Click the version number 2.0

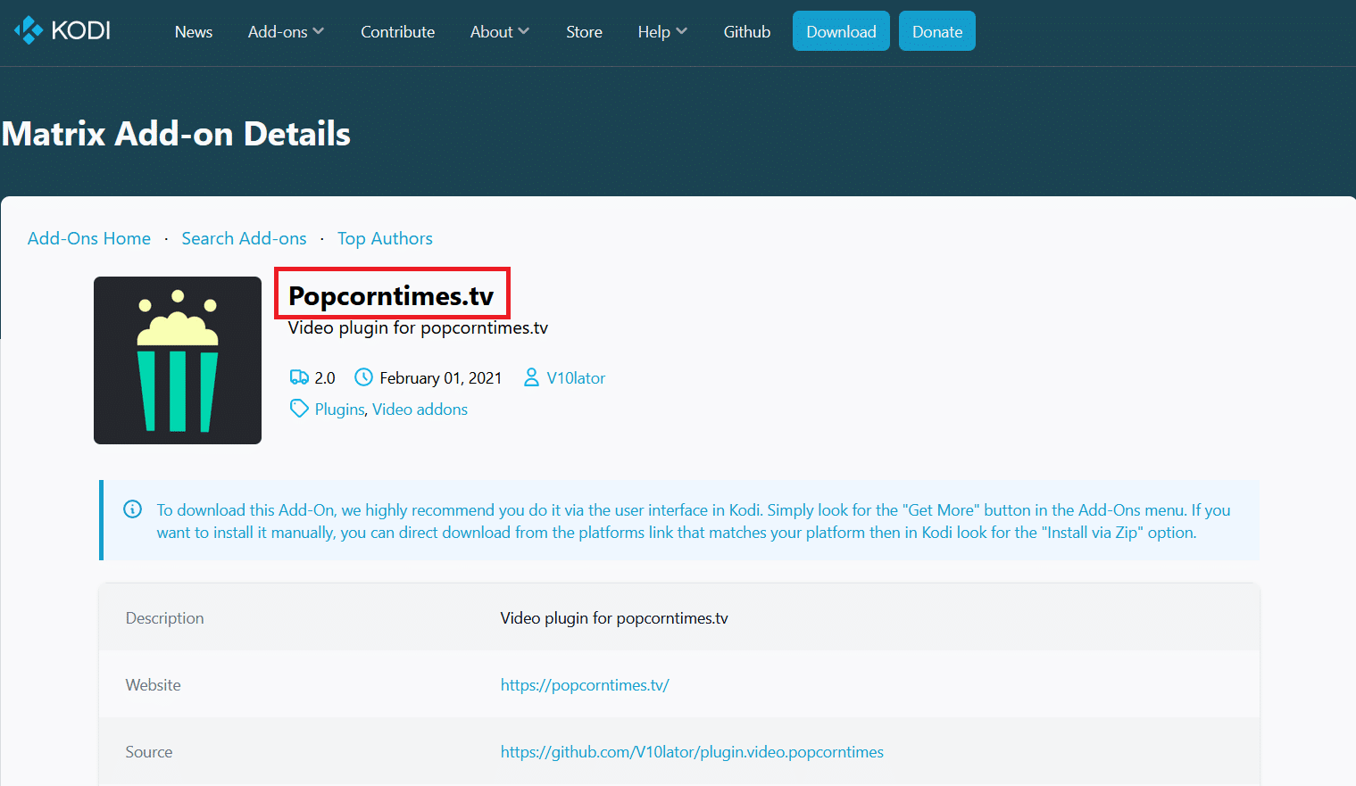click(325, 378)
